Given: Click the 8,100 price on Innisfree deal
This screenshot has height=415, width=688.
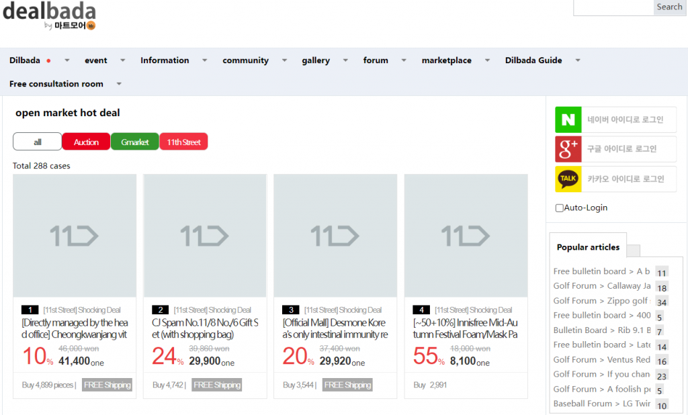Looking at the screenshot, I should pyautogui.click(x=463, y=361).
